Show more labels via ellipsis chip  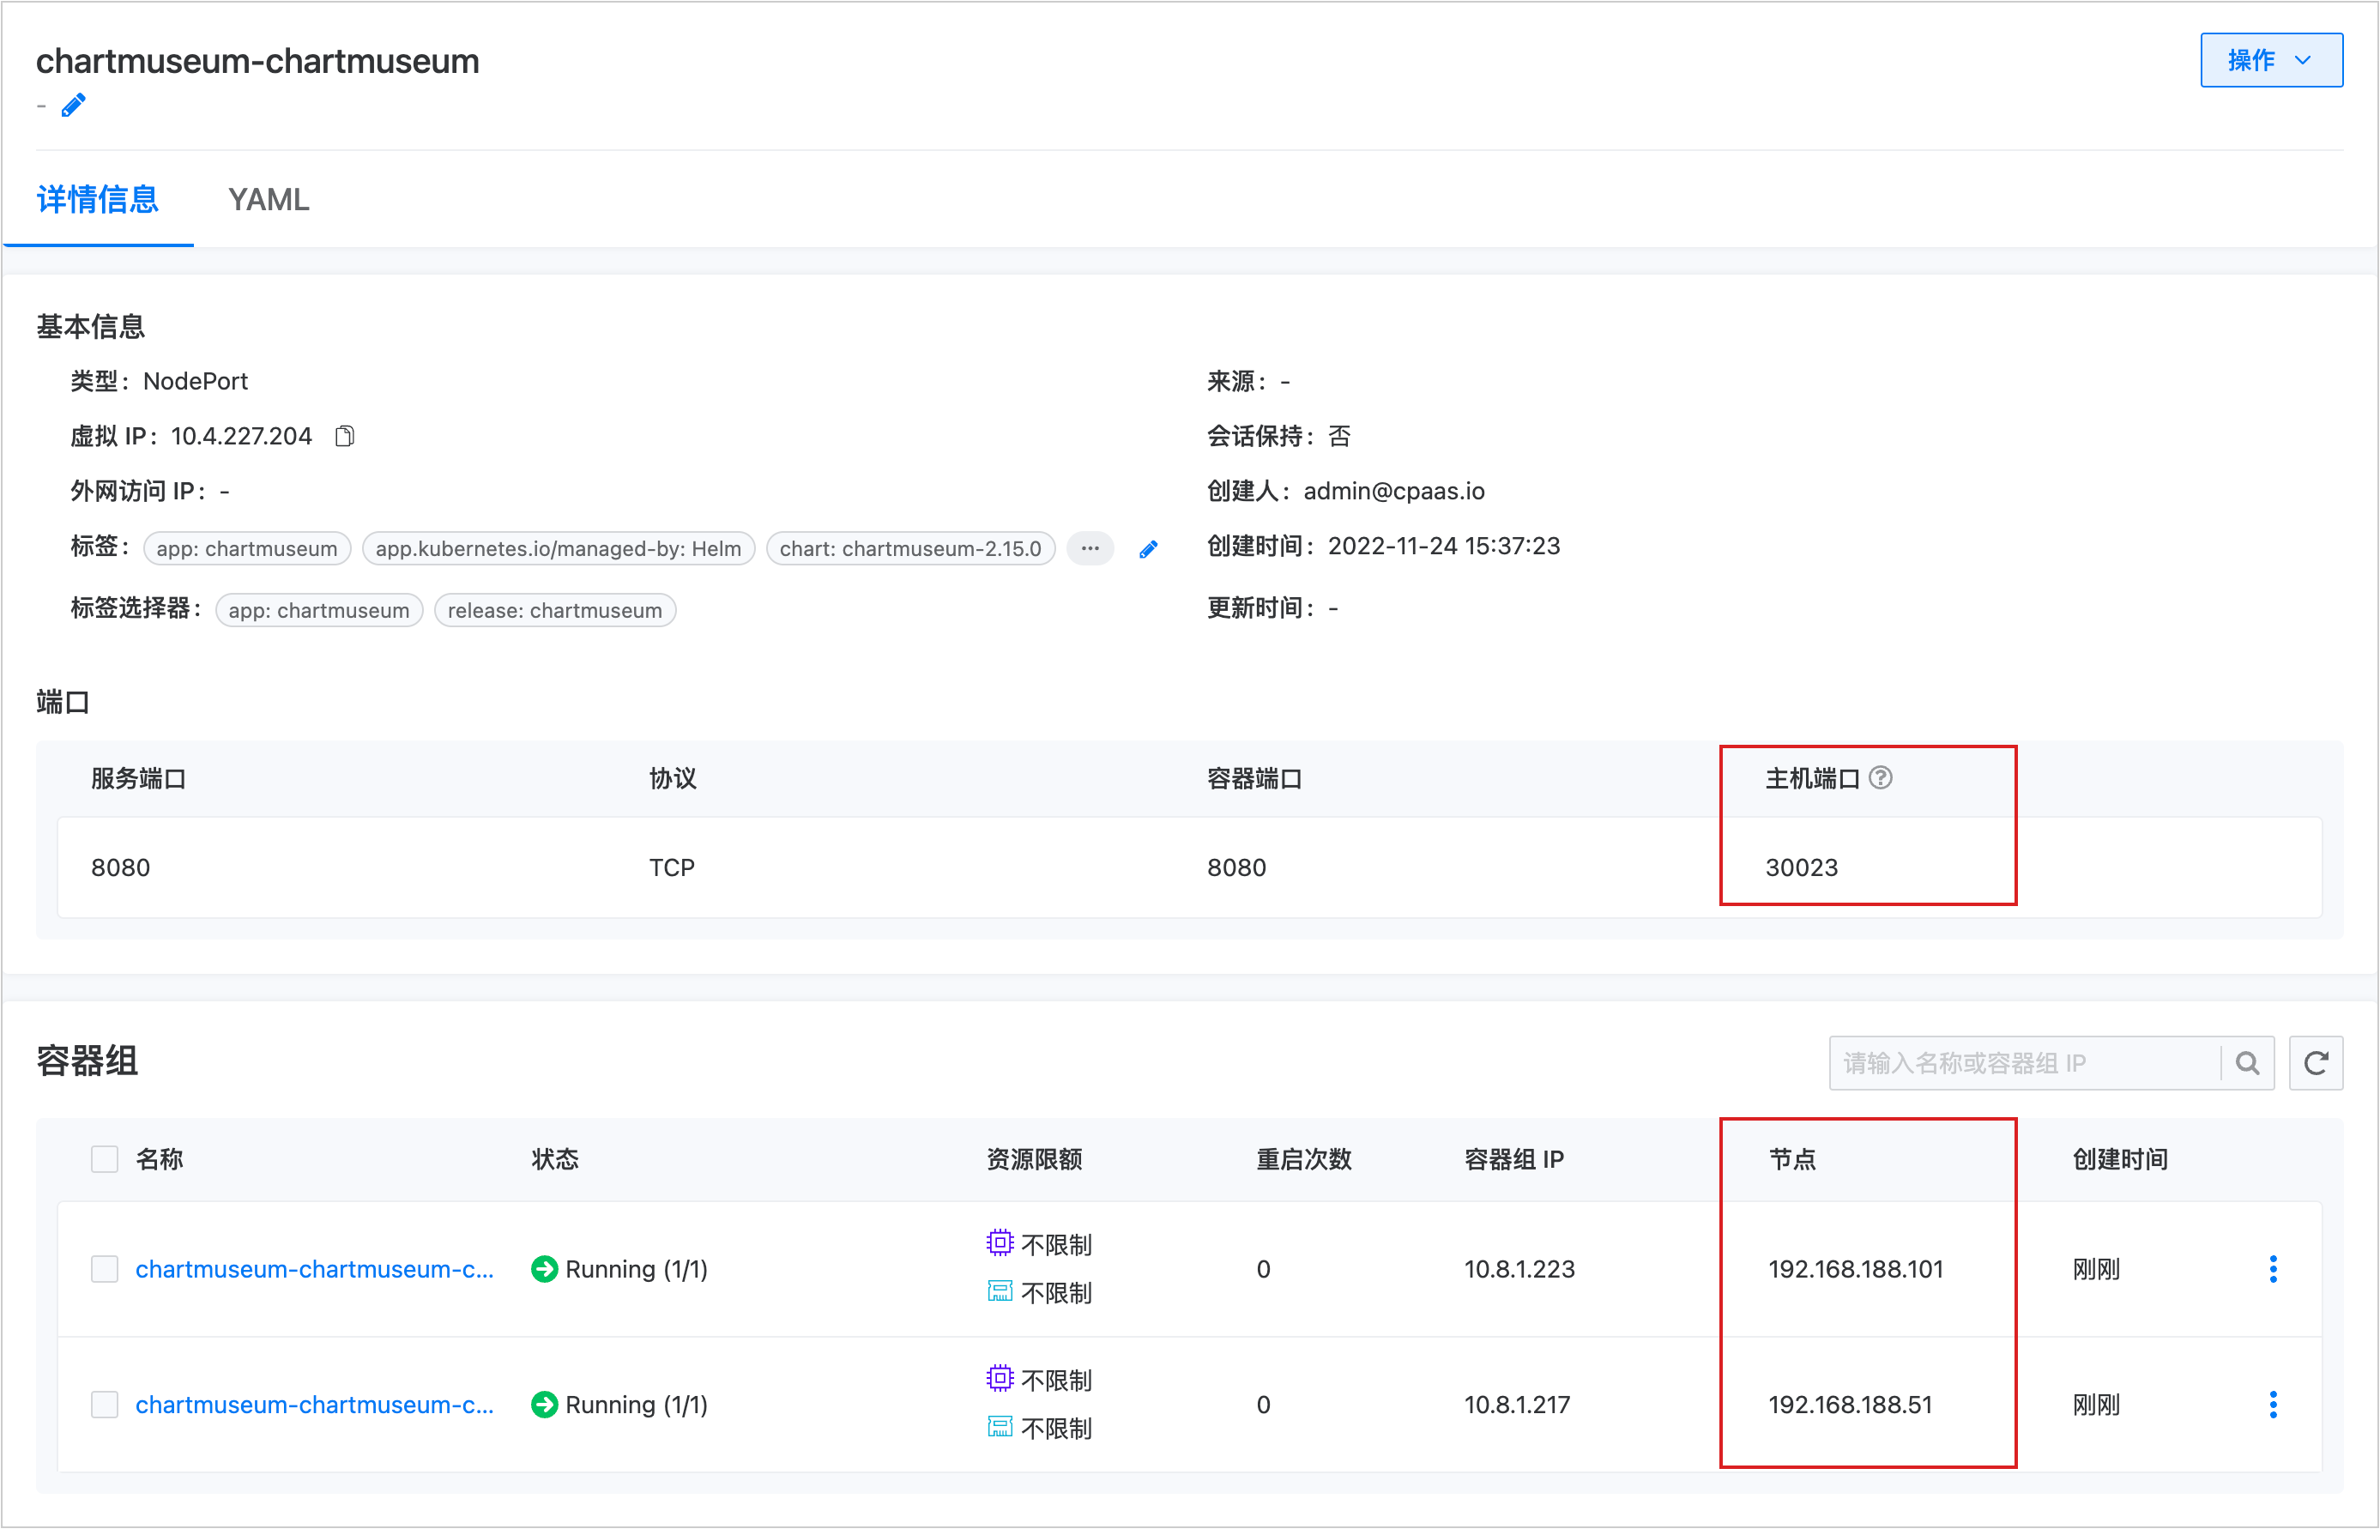pyautogui.click(x=1090, y=549)
